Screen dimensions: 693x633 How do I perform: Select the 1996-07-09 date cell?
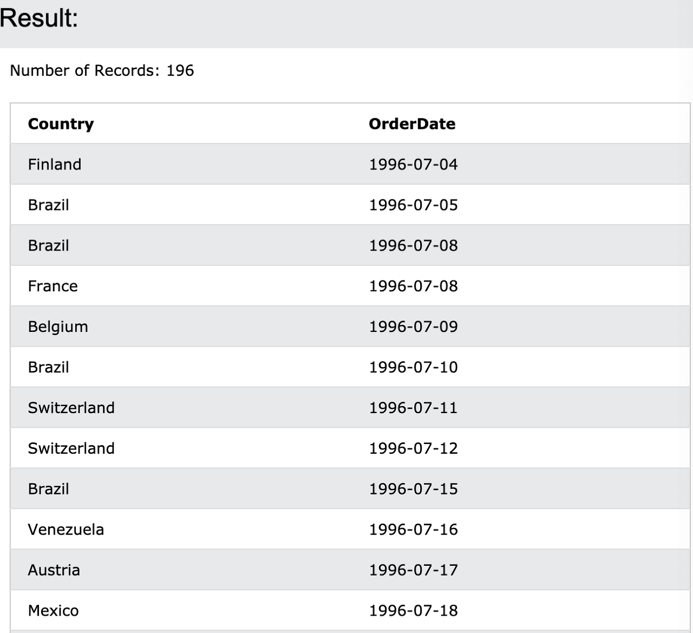tap(413, 327)
